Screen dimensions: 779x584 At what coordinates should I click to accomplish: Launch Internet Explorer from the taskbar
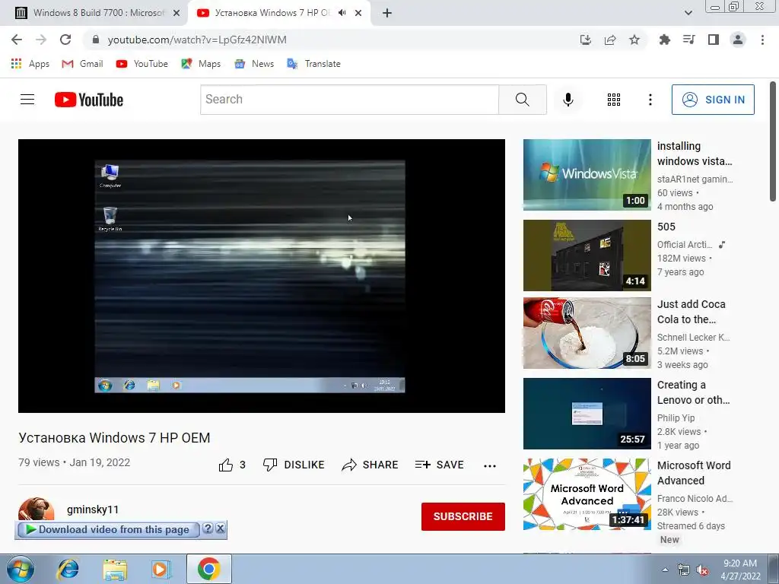point(68,569)
